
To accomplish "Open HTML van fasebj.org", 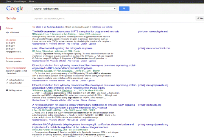I will click(150, 105).
